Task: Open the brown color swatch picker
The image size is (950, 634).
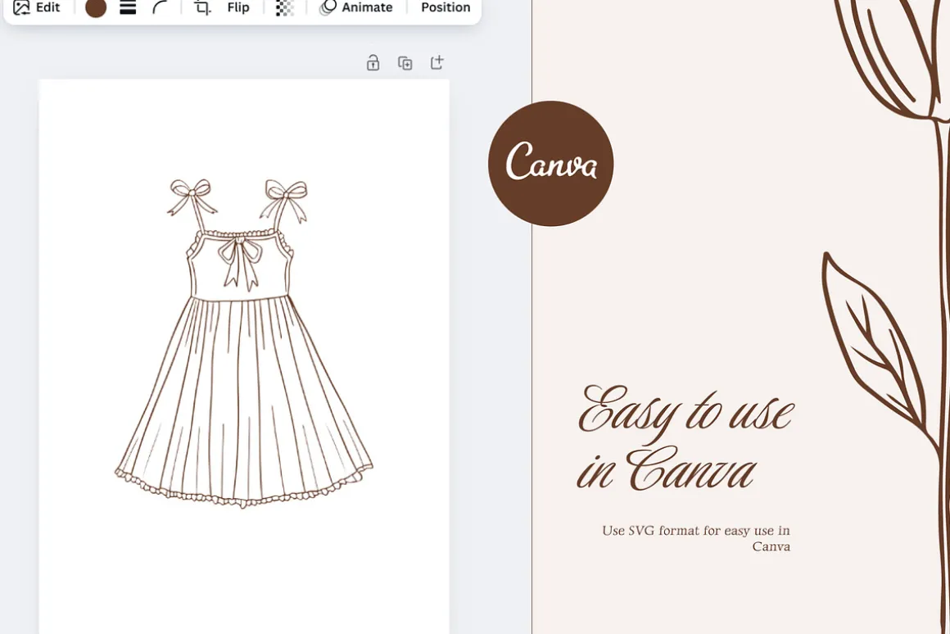Action: pos(96,7)
